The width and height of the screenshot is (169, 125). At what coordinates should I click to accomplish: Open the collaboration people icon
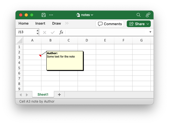point(148,15)
